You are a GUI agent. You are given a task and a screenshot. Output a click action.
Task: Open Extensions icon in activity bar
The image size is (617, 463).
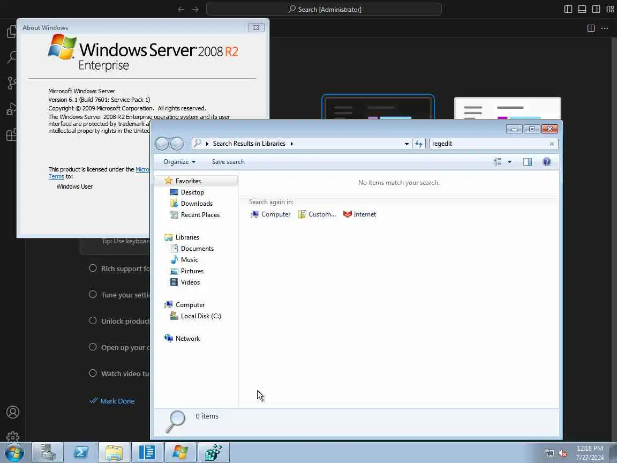click(x=12, y=135)
